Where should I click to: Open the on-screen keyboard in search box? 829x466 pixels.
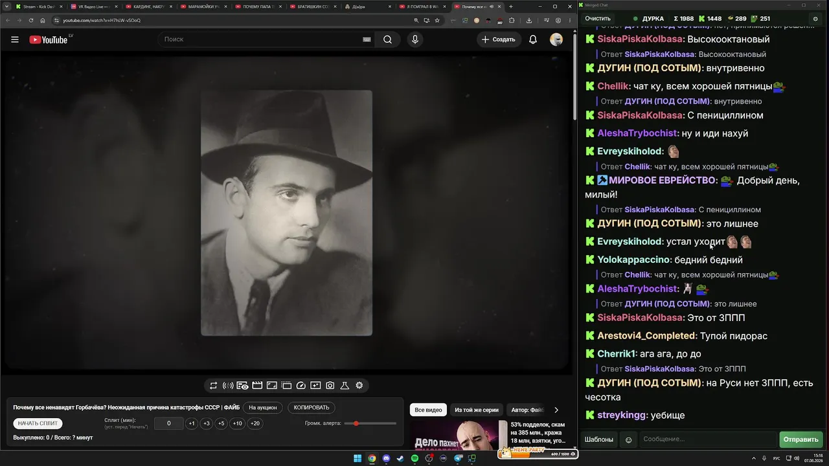[367, 39]
